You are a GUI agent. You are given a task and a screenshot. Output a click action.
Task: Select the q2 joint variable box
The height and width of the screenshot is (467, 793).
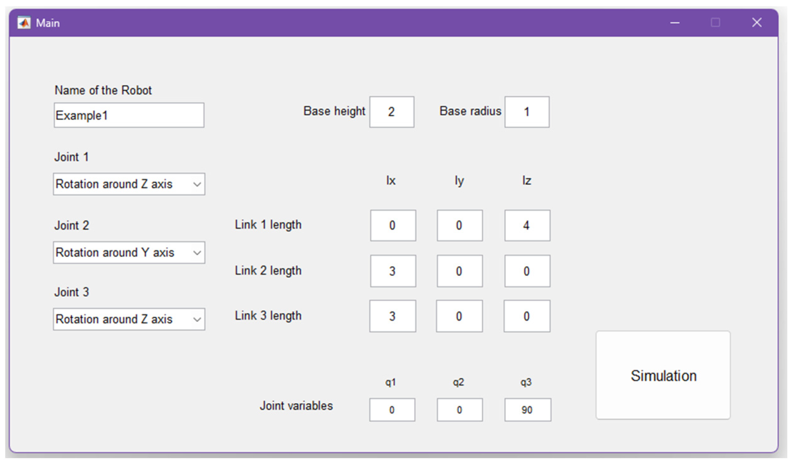click(459, 410)
